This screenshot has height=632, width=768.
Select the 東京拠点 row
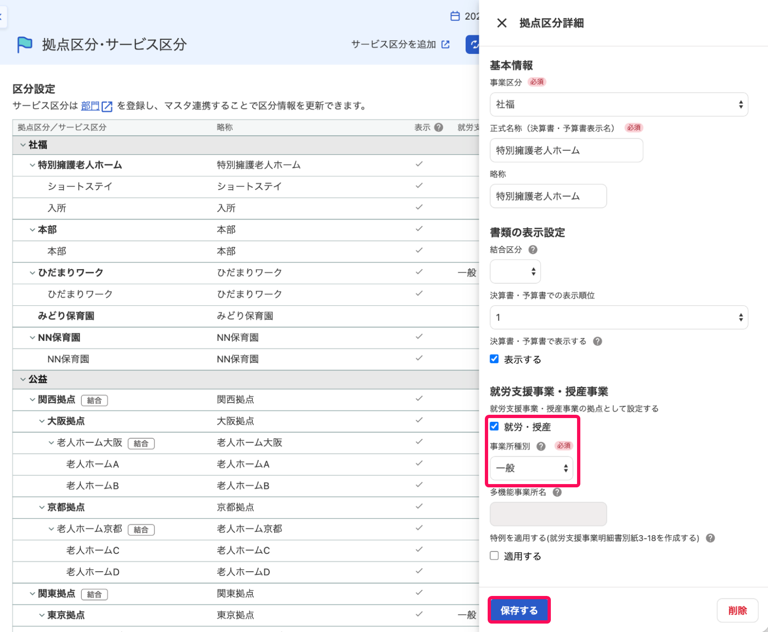click(246, 615)
